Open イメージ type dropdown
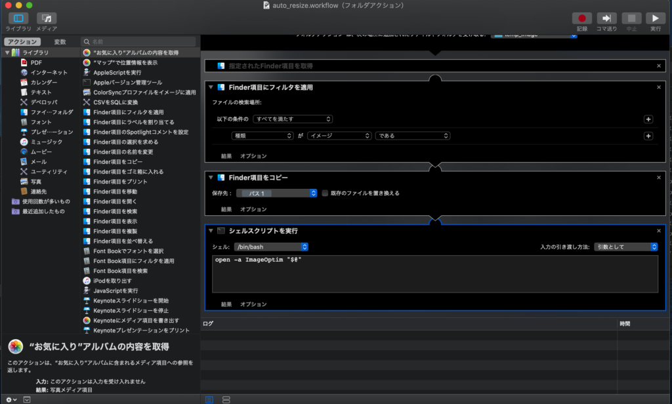This screenshot has width=672, height=404. coord(339,136)
